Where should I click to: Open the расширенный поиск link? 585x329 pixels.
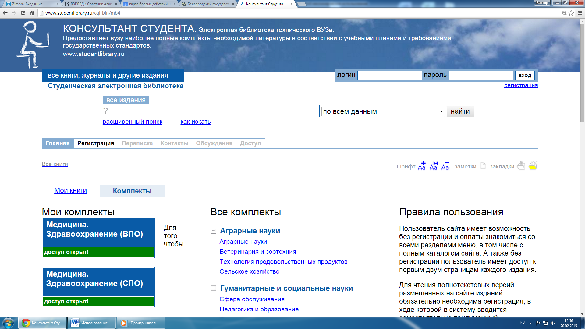[133, 122]
